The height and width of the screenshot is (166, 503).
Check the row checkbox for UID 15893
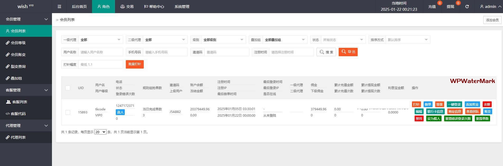68,112
